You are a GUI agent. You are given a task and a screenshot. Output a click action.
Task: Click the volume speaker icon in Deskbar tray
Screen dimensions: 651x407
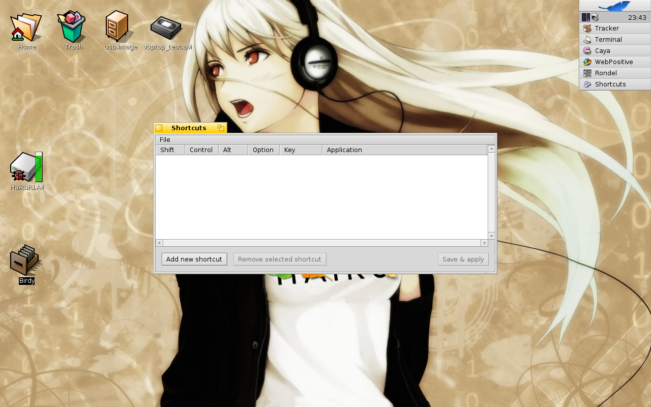click(x=595, y=17)
